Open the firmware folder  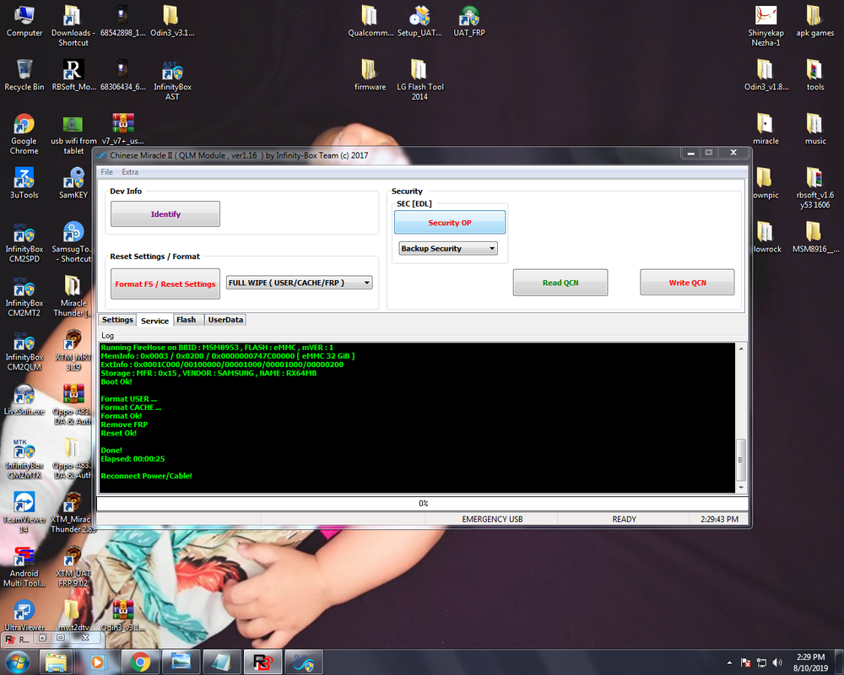(x=371, y=75)
